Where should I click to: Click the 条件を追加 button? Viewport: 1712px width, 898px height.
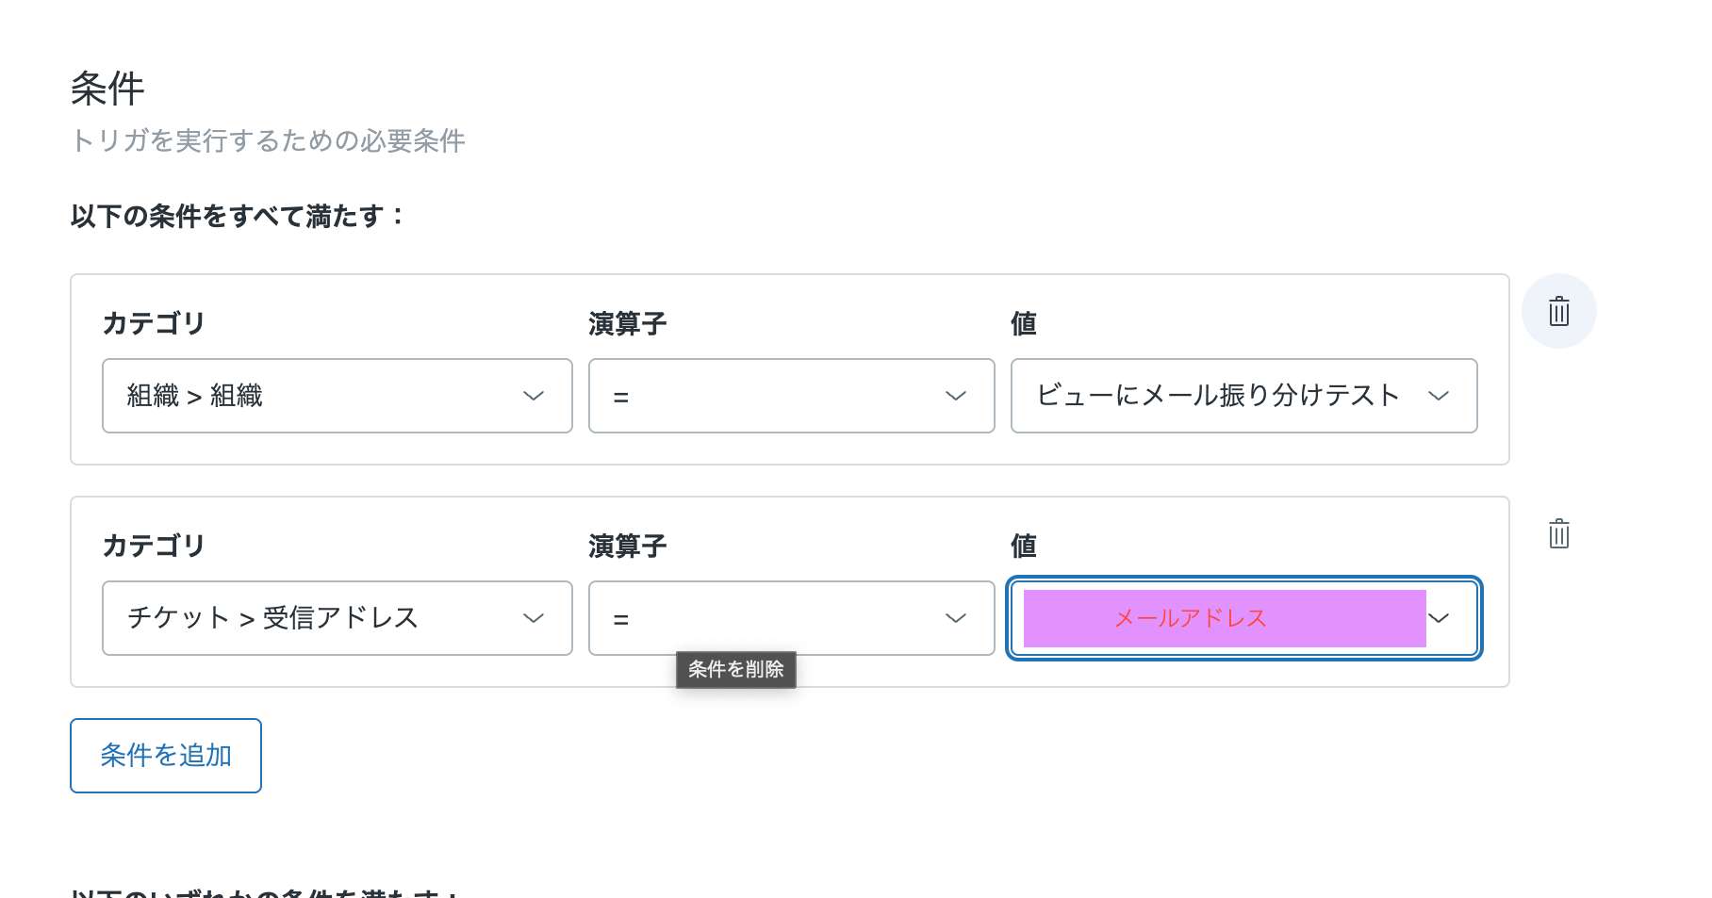tap(166, 756)
